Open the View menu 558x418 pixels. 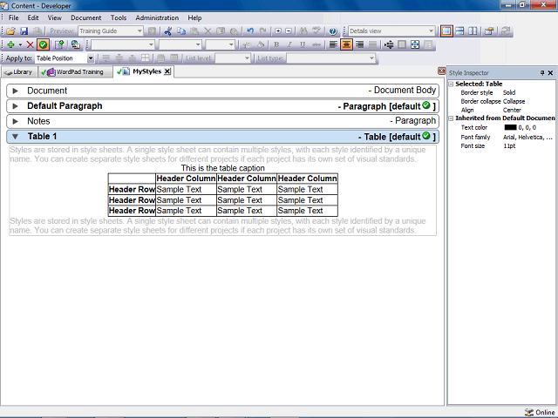(55, 17)
